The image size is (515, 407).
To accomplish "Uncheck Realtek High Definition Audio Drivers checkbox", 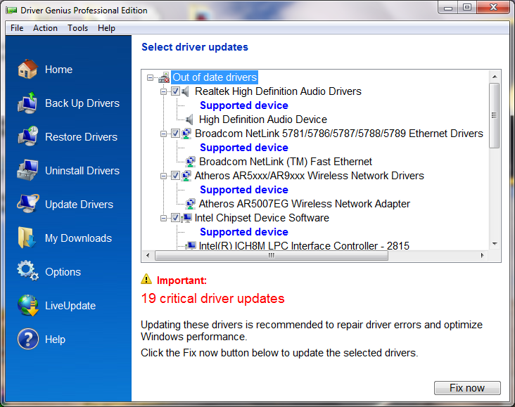I will tap(175, 91).
